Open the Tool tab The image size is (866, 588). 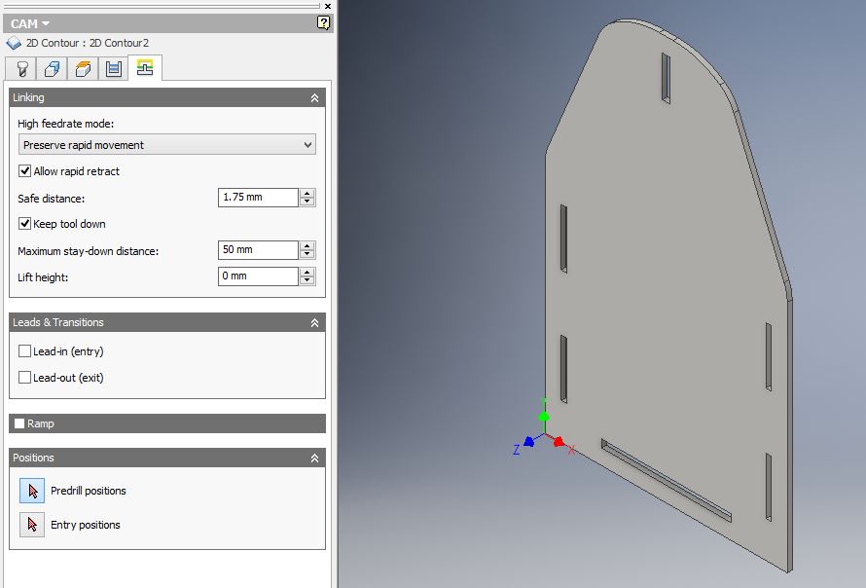21,68
